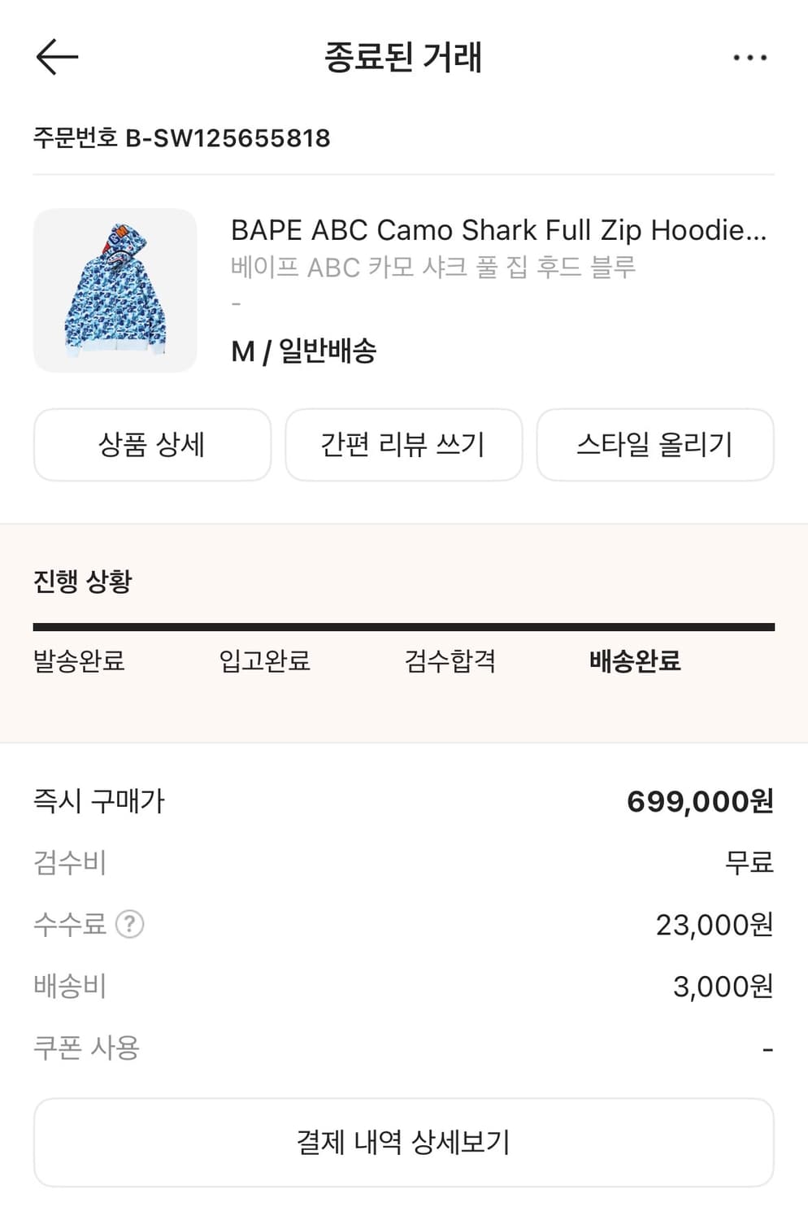Tap the 즉시 구매가 price 699,000원

tap(701, 800)
